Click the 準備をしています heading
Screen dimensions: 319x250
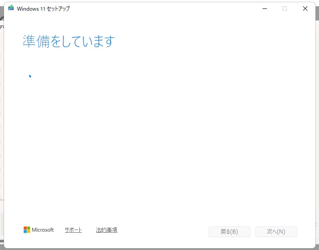coord(69,41)
